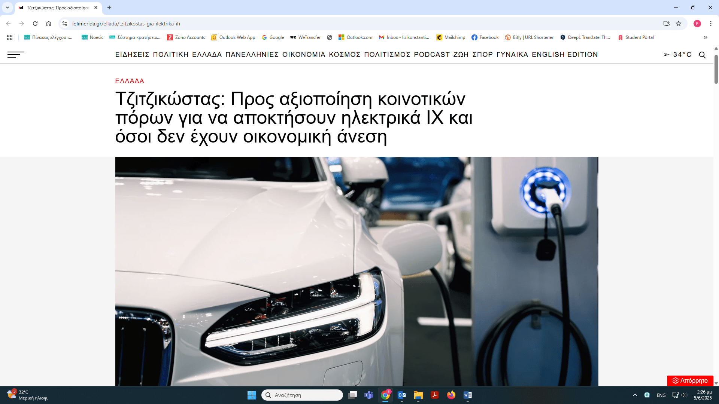Click the install app icon in the address bar
Image resolution: width=719 pixels, height=404 pixels.
tap(667, 24)
